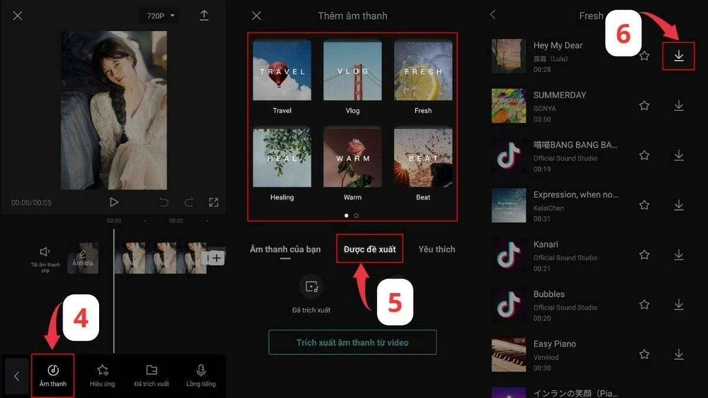Open the 720P resolution dropdown

tap(160, 16)
